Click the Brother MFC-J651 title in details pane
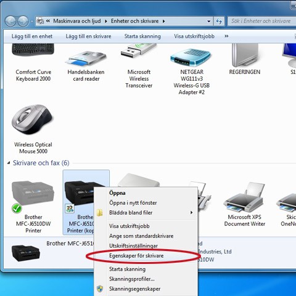 (70, 244)
